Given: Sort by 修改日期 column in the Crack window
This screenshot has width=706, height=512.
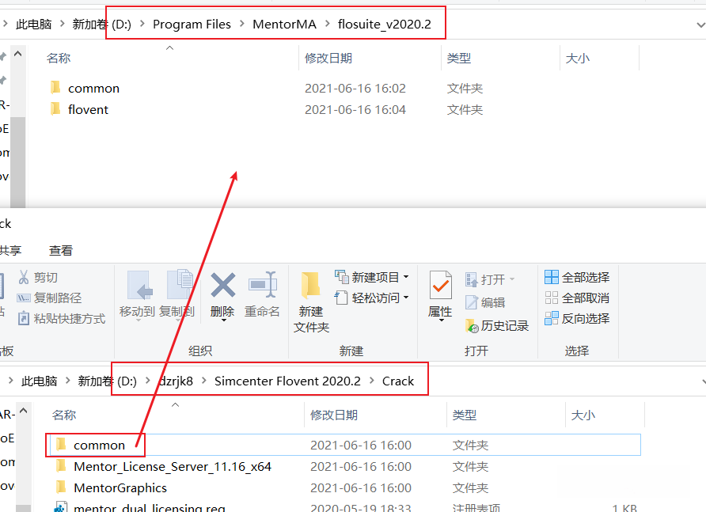Looking at the screenshot, I should (x=334, y=415).
